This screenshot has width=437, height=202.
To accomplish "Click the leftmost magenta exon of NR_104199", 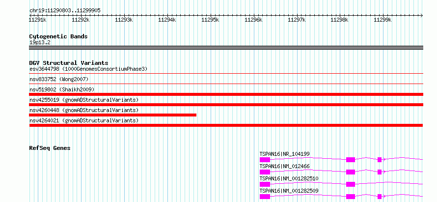I will [265, 160].
